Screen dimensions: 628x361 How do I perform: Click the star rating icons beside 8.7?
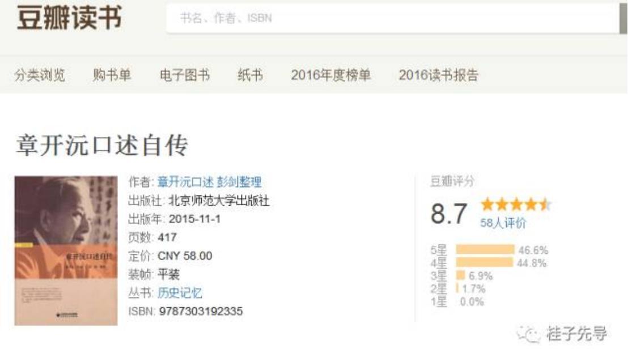pyautogui.click(x=515, y=205)
